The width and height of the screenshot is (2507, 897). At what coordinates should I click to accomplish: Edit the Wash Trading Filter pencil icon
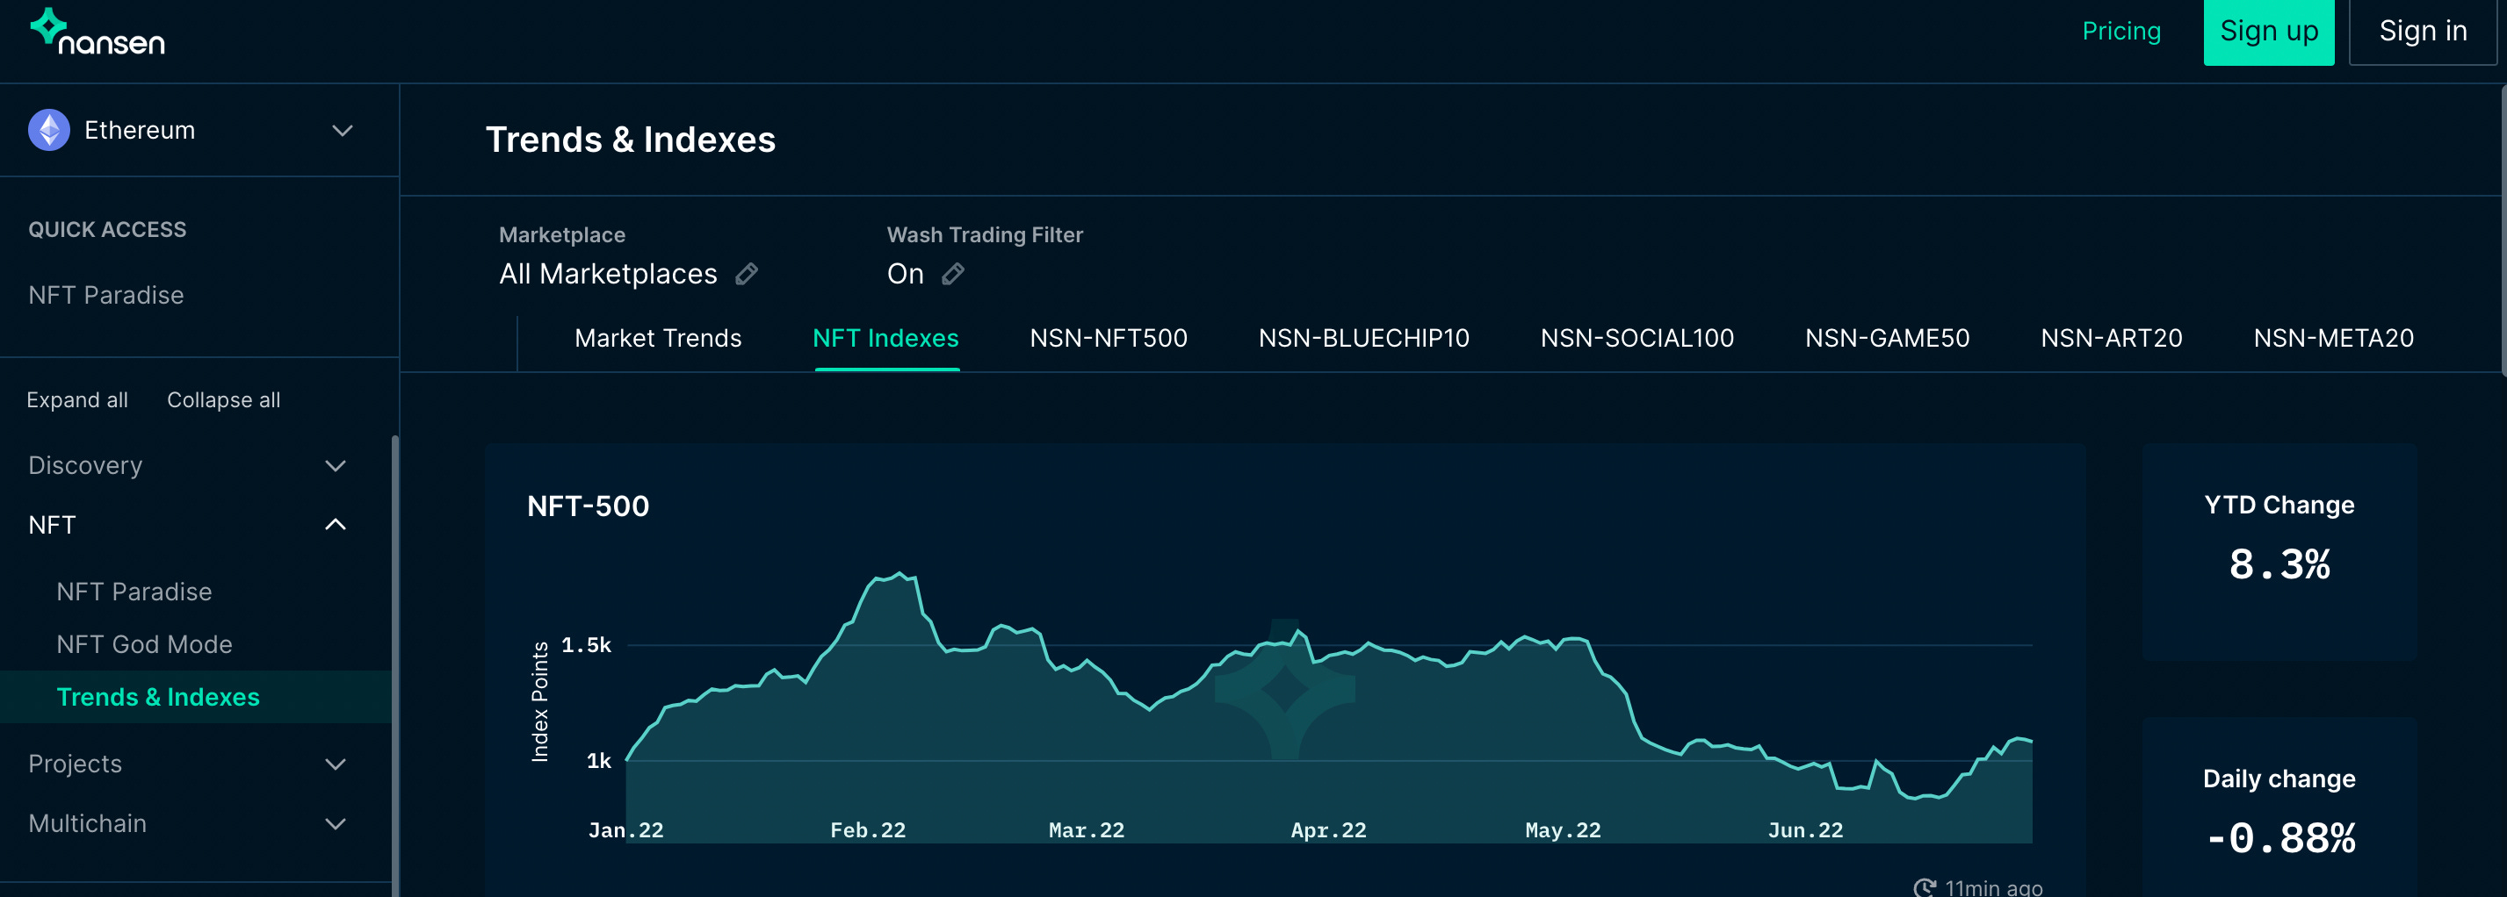pos(953,275)
